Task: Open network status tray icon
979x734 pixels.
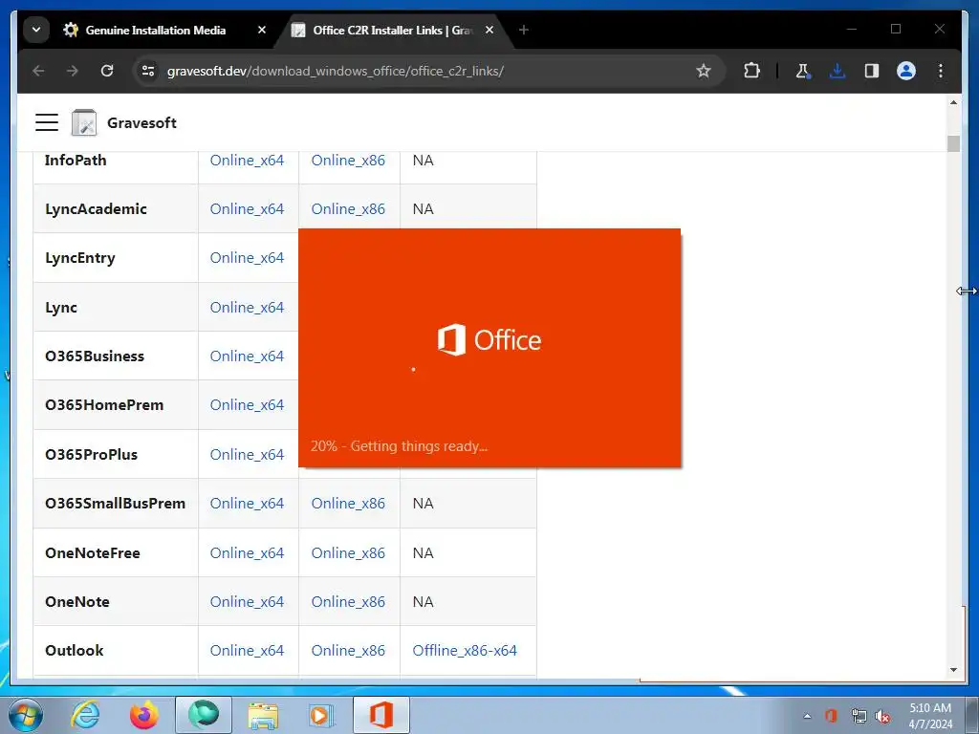Action: click(x=859, y=716)
